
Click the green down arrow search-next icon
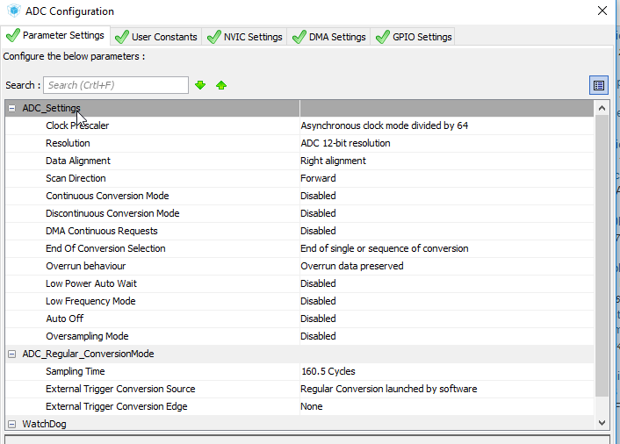pos(200,85)
